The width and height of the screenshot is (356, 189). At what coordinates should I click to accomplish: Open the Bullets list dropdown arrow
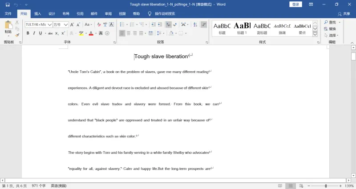click(127, 24)
